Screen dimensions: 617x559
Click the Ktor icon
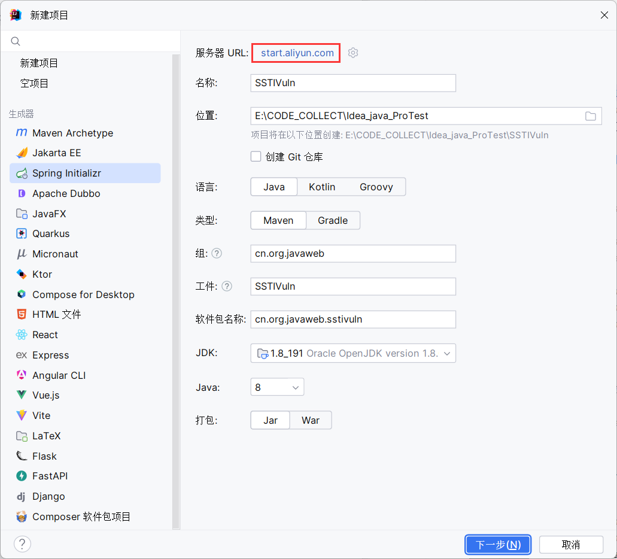22,274
